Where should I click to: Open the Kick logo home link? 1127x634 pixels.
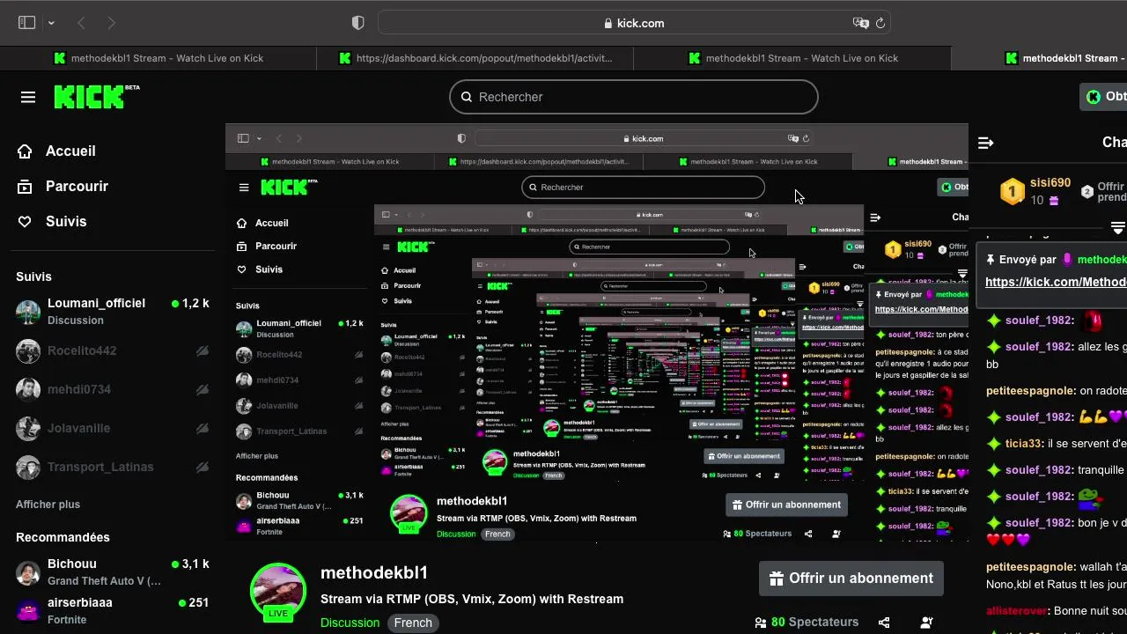tap(97, 97)
